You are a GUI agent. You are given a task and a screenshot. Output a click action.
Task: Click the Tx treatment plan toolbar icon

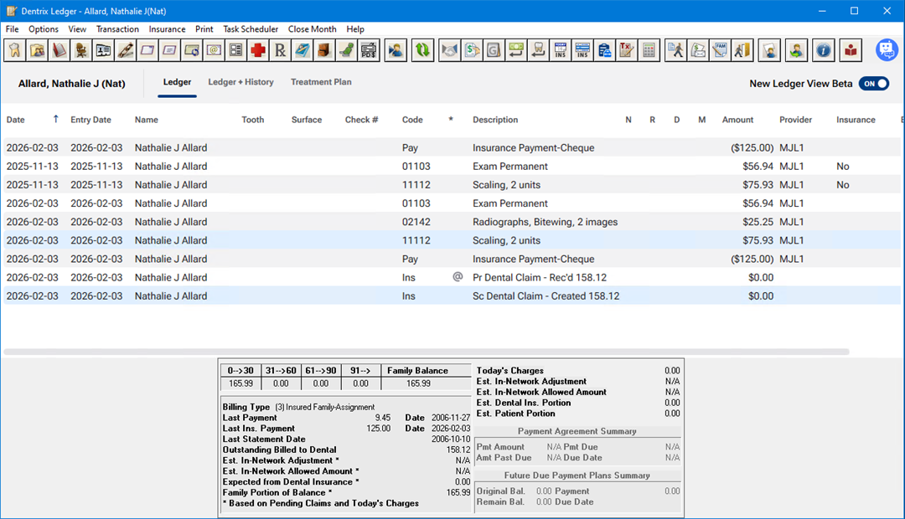point(626,50)
